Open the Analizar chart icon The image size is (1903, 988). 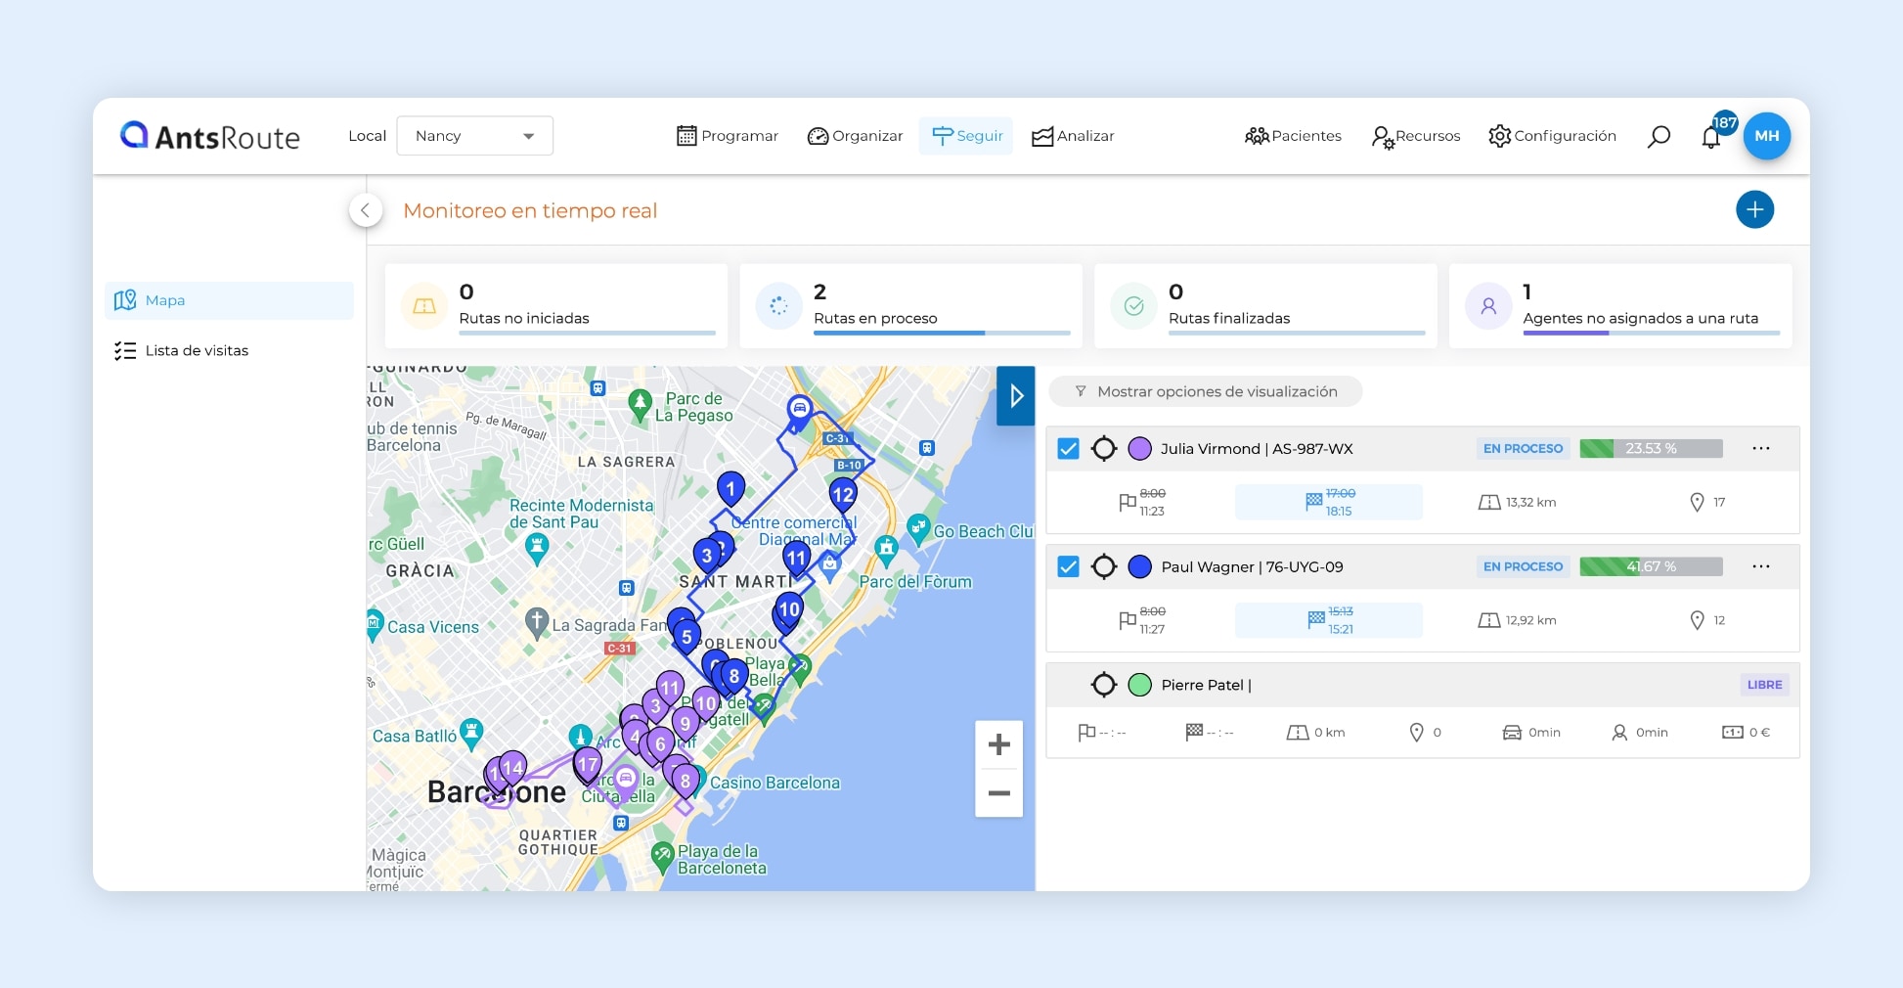click(x=1043, y=135)
